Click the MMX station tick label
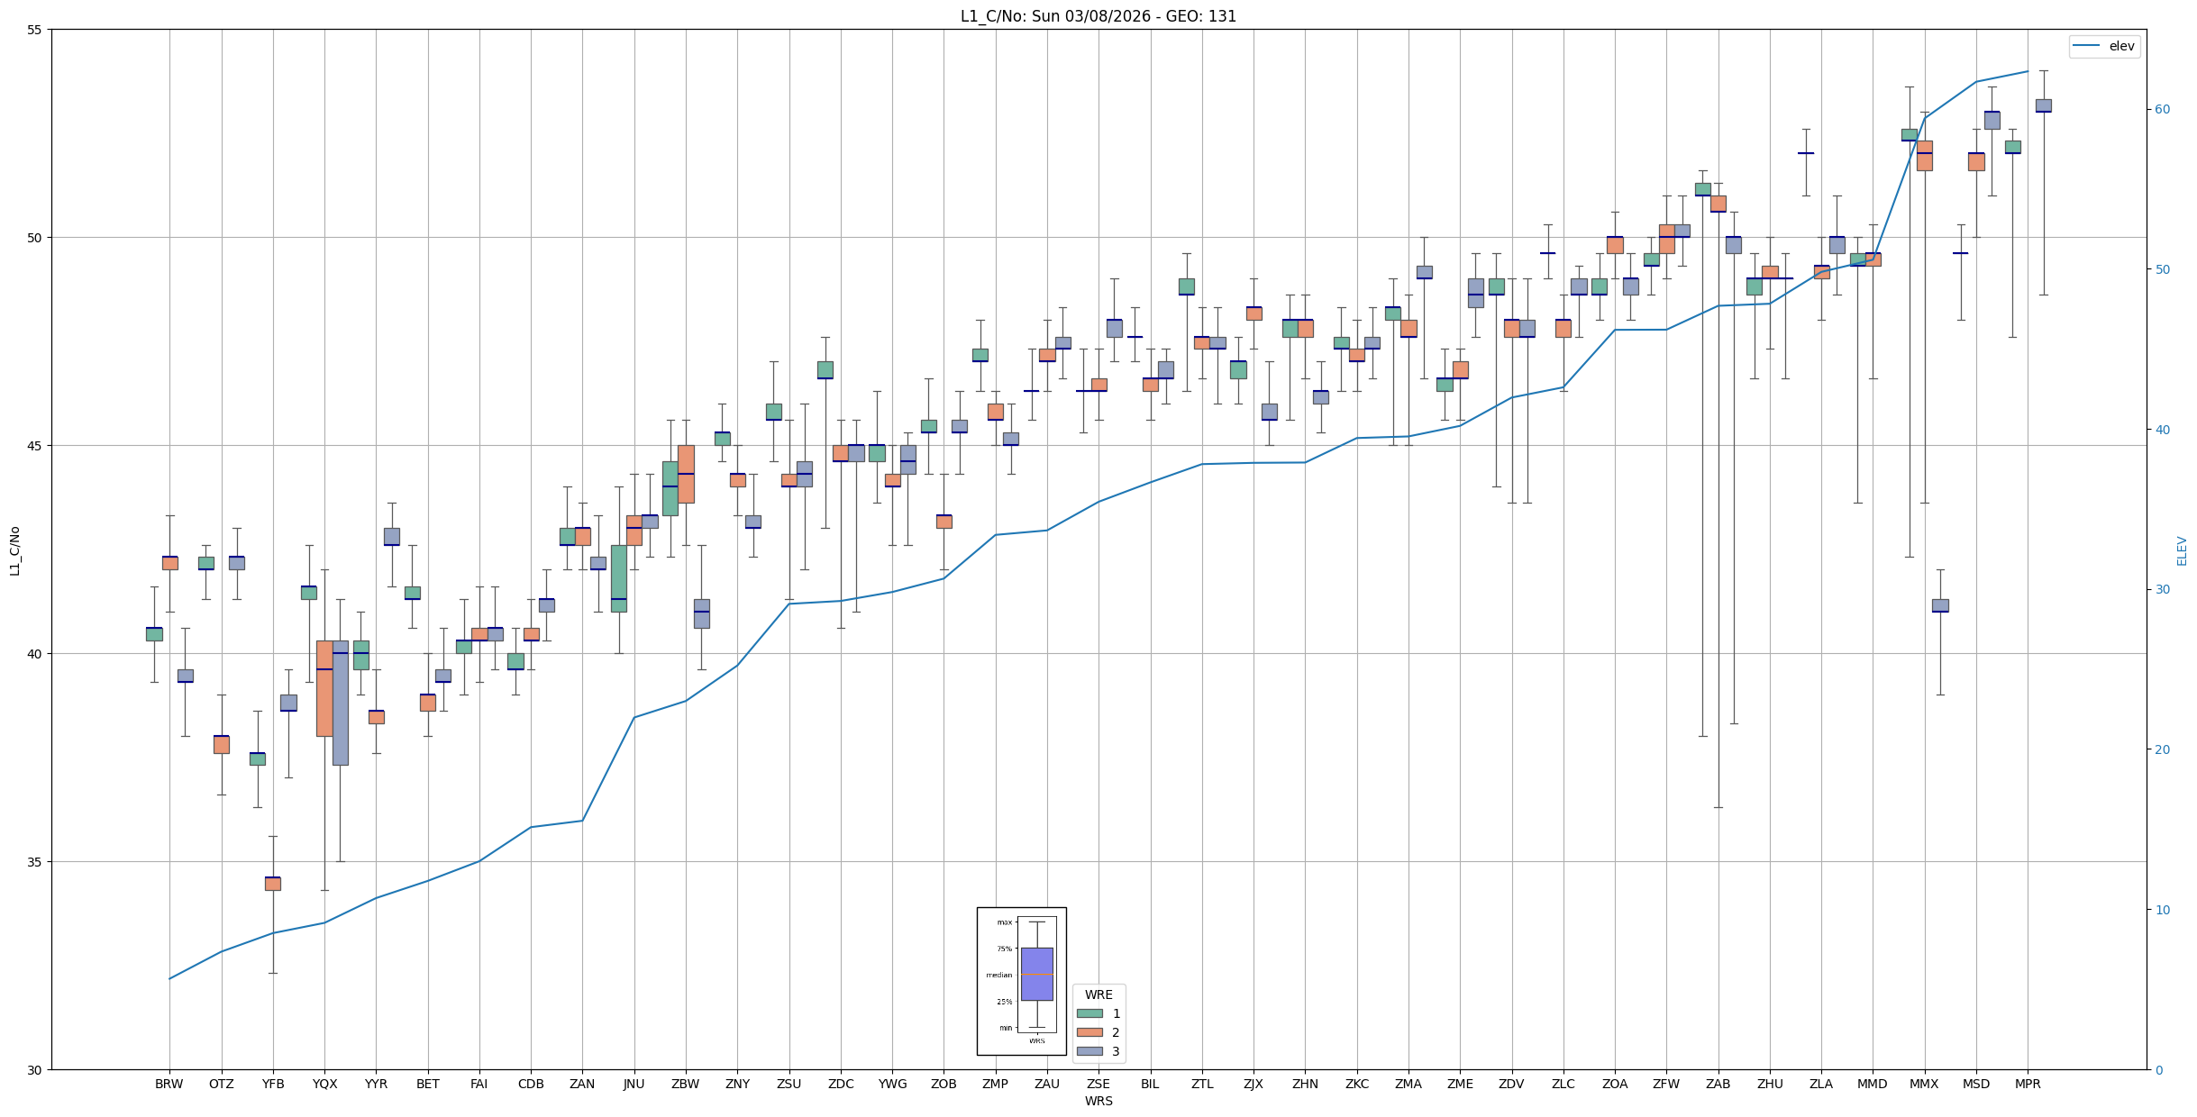This screenshot has width=2197, height=1117. tap(1924, 1084)
